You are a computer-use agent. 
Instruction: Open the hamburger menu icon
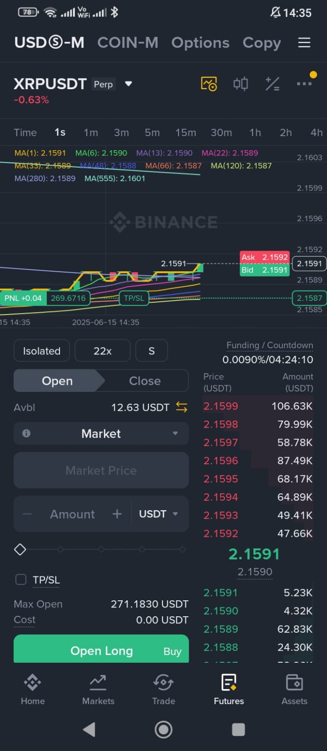[305, 43]
